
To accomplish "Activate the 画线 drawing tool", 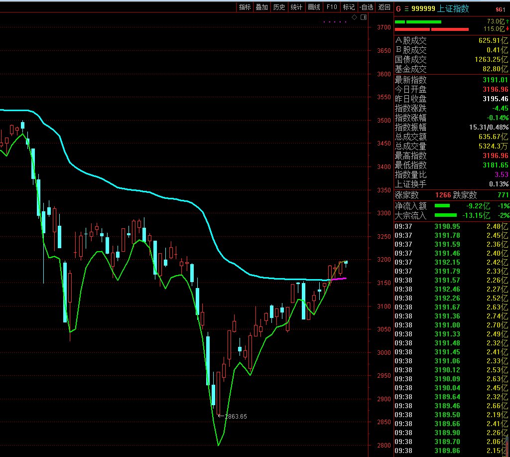I will point(314,7).
